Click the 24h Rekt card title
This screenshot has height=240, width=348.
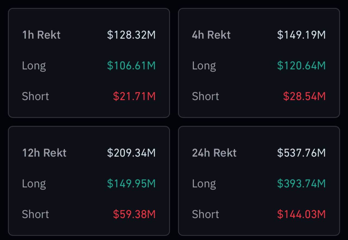[214, 153]
